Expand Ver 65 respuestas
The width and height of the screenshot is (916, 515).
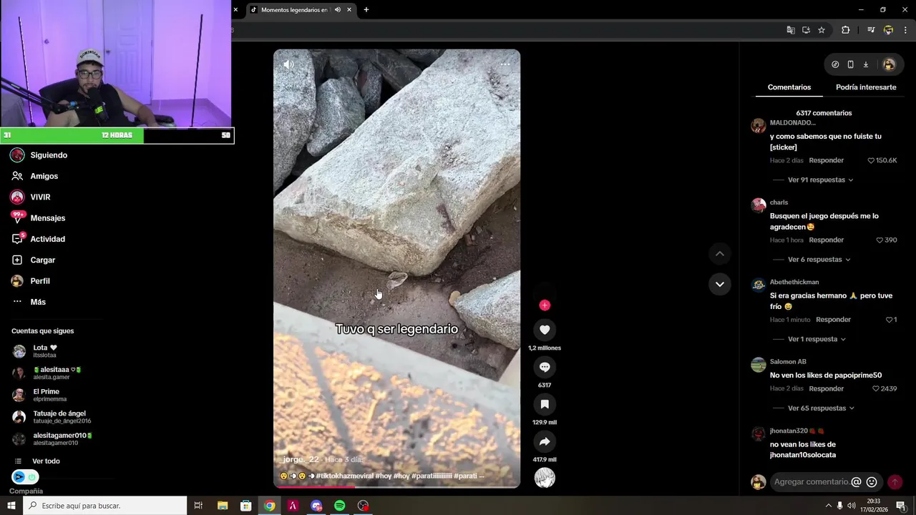(x=820, y=408)
